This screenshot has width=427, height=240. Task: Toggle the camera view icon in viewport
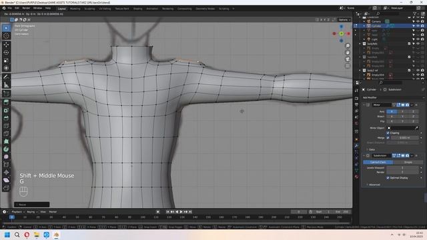point(348,59)
